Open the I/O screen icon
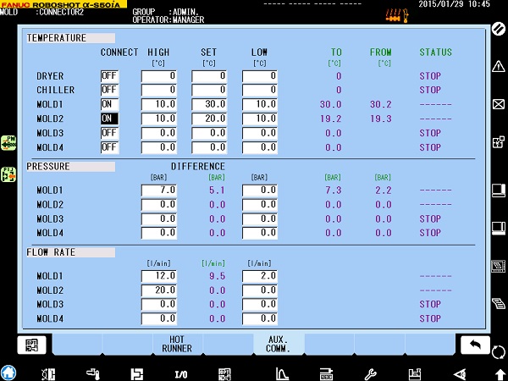The width and height of the screenshot is (508, 381). coord(181,375)
